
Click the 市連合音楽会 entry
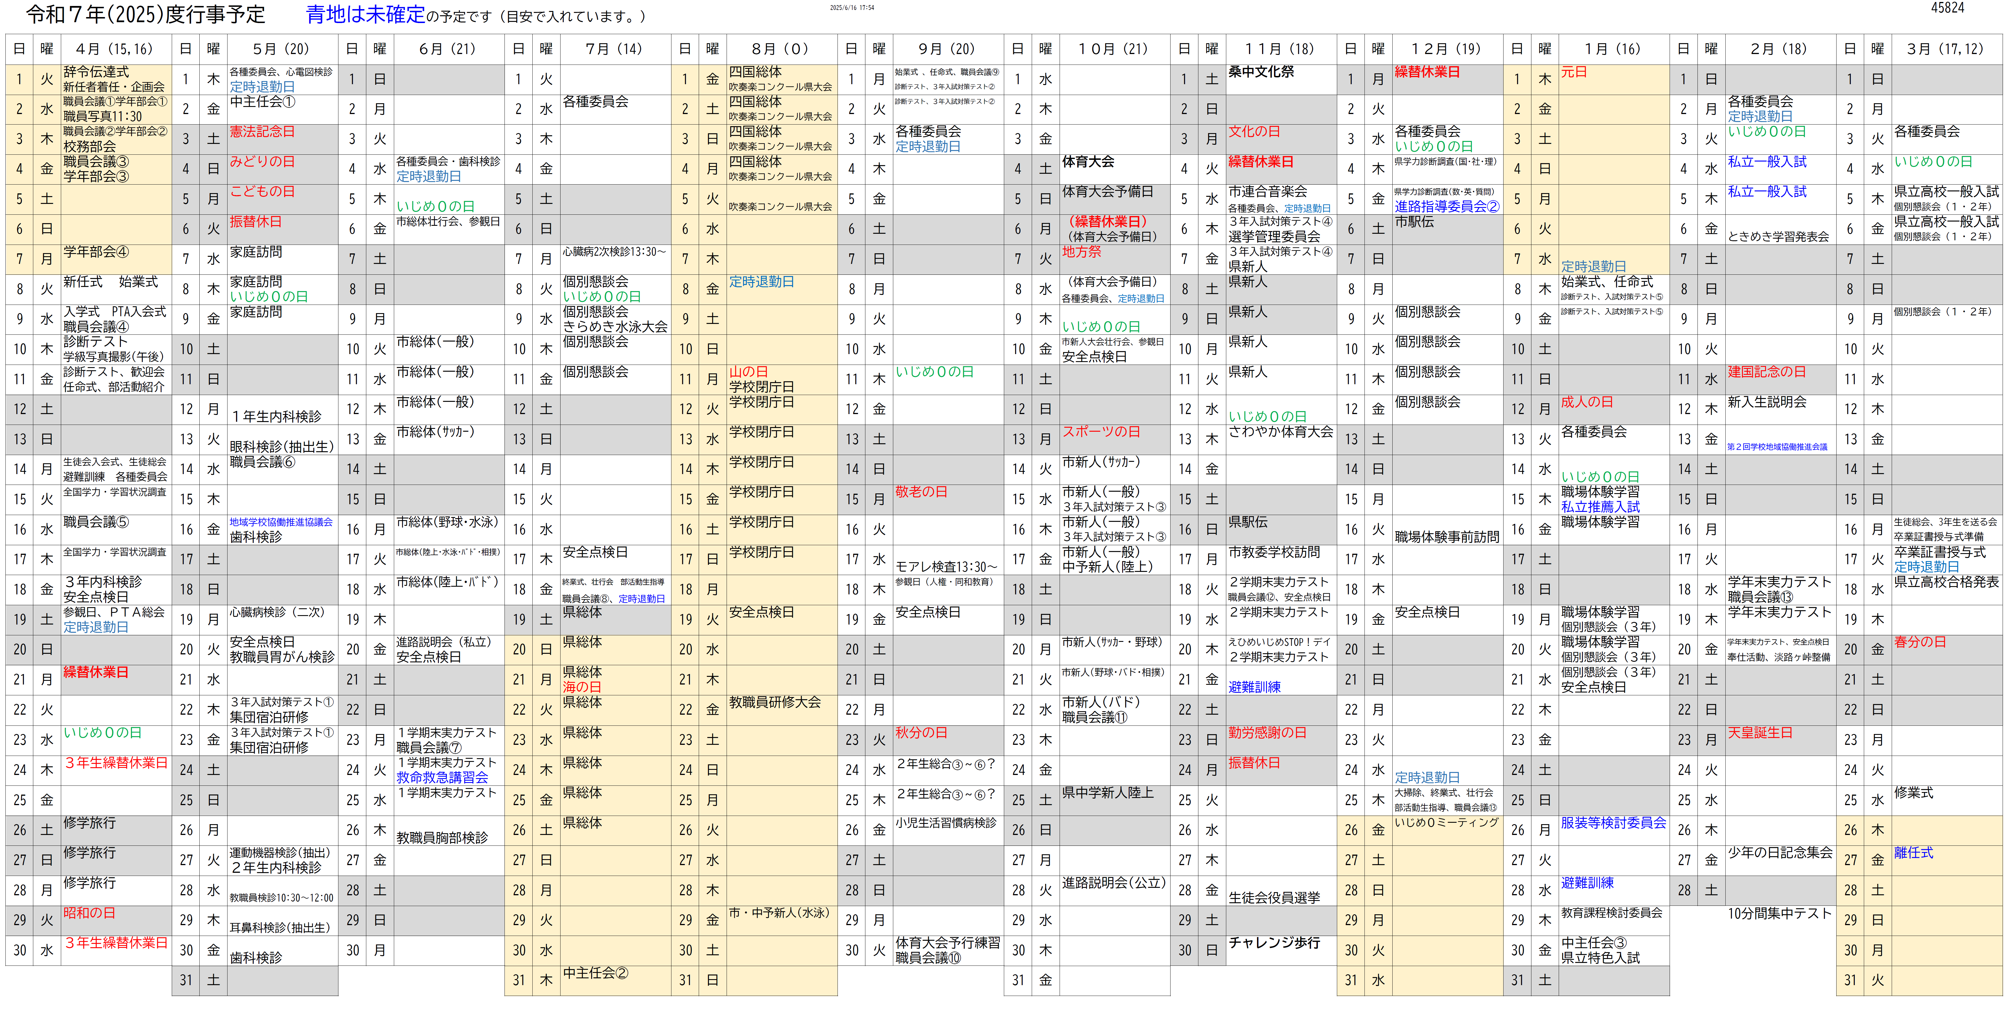click(x=1268, y=192)
